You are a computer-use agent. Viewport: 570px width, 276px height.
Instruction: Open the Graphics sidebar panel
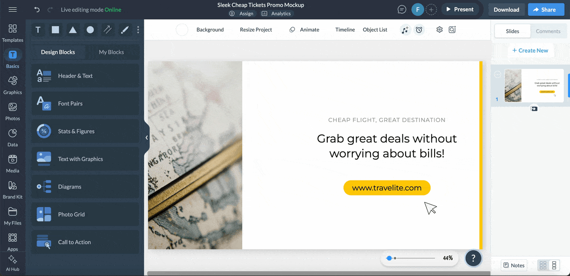click(13, 85)
